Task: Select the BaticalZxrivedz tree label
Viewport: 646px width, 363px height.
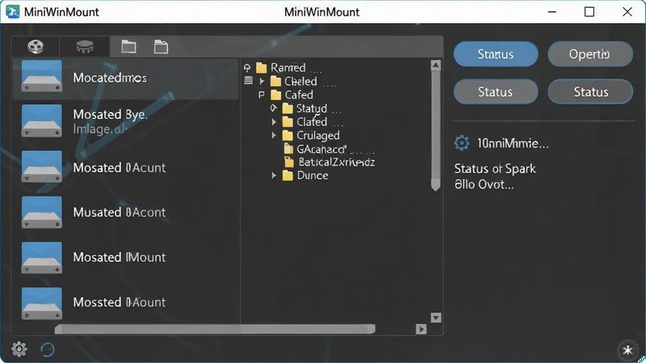Action: point(337,162)
